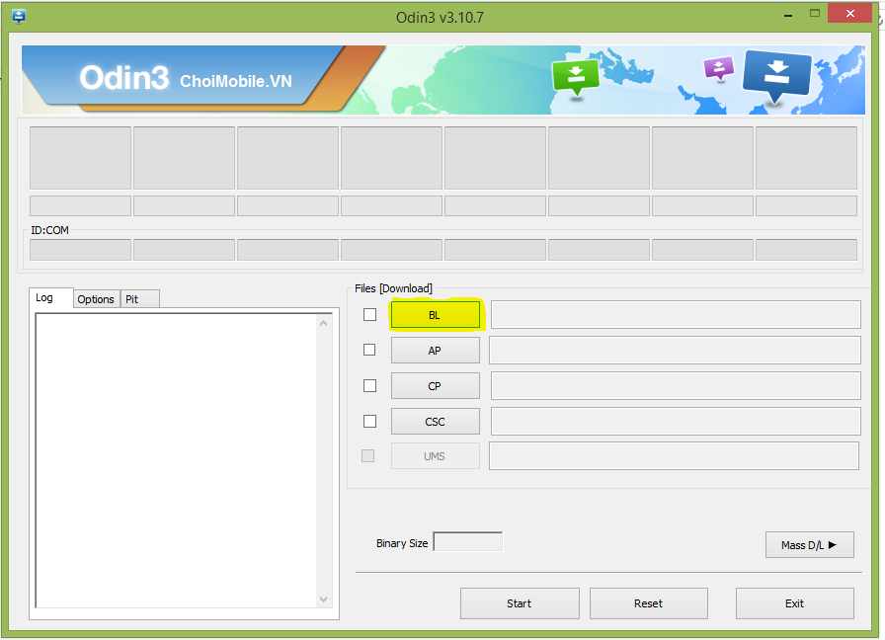Click the log scrollbar up arrow
The image size is (885, 640).
pos(323,323)
